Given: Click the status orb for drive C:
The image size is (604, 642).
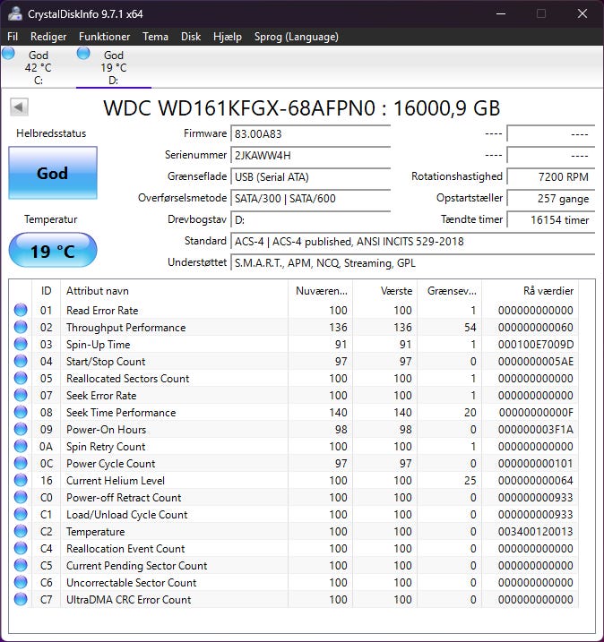Looking at the screenshot, I should [x=8, y=54].
